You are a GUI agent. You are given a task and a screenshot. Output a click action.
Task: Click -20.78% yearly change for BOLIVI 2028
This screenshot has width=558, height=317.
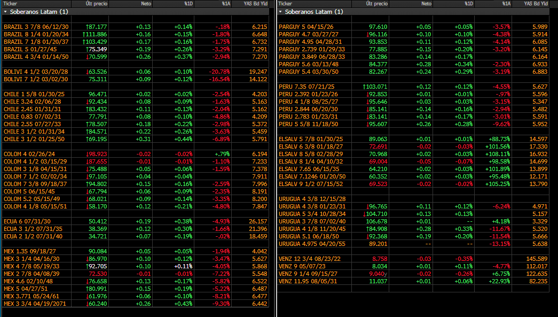219,72
